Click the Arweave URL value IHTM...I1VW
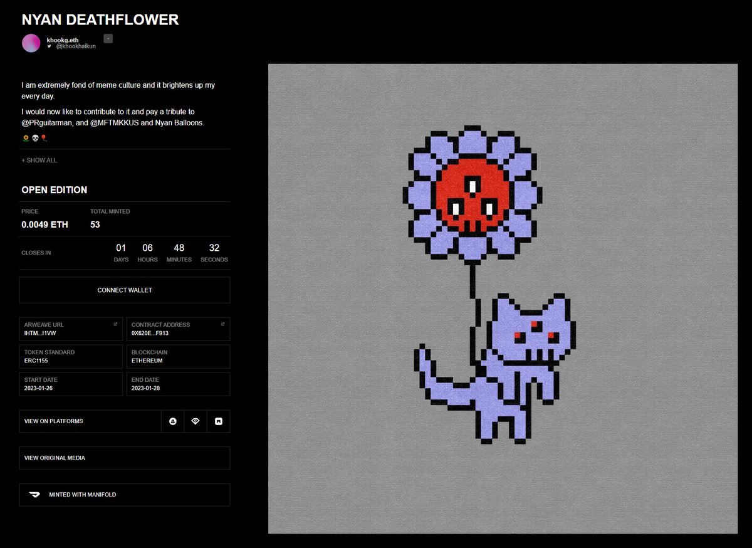The image size is (752, 548). pos(40,333)
